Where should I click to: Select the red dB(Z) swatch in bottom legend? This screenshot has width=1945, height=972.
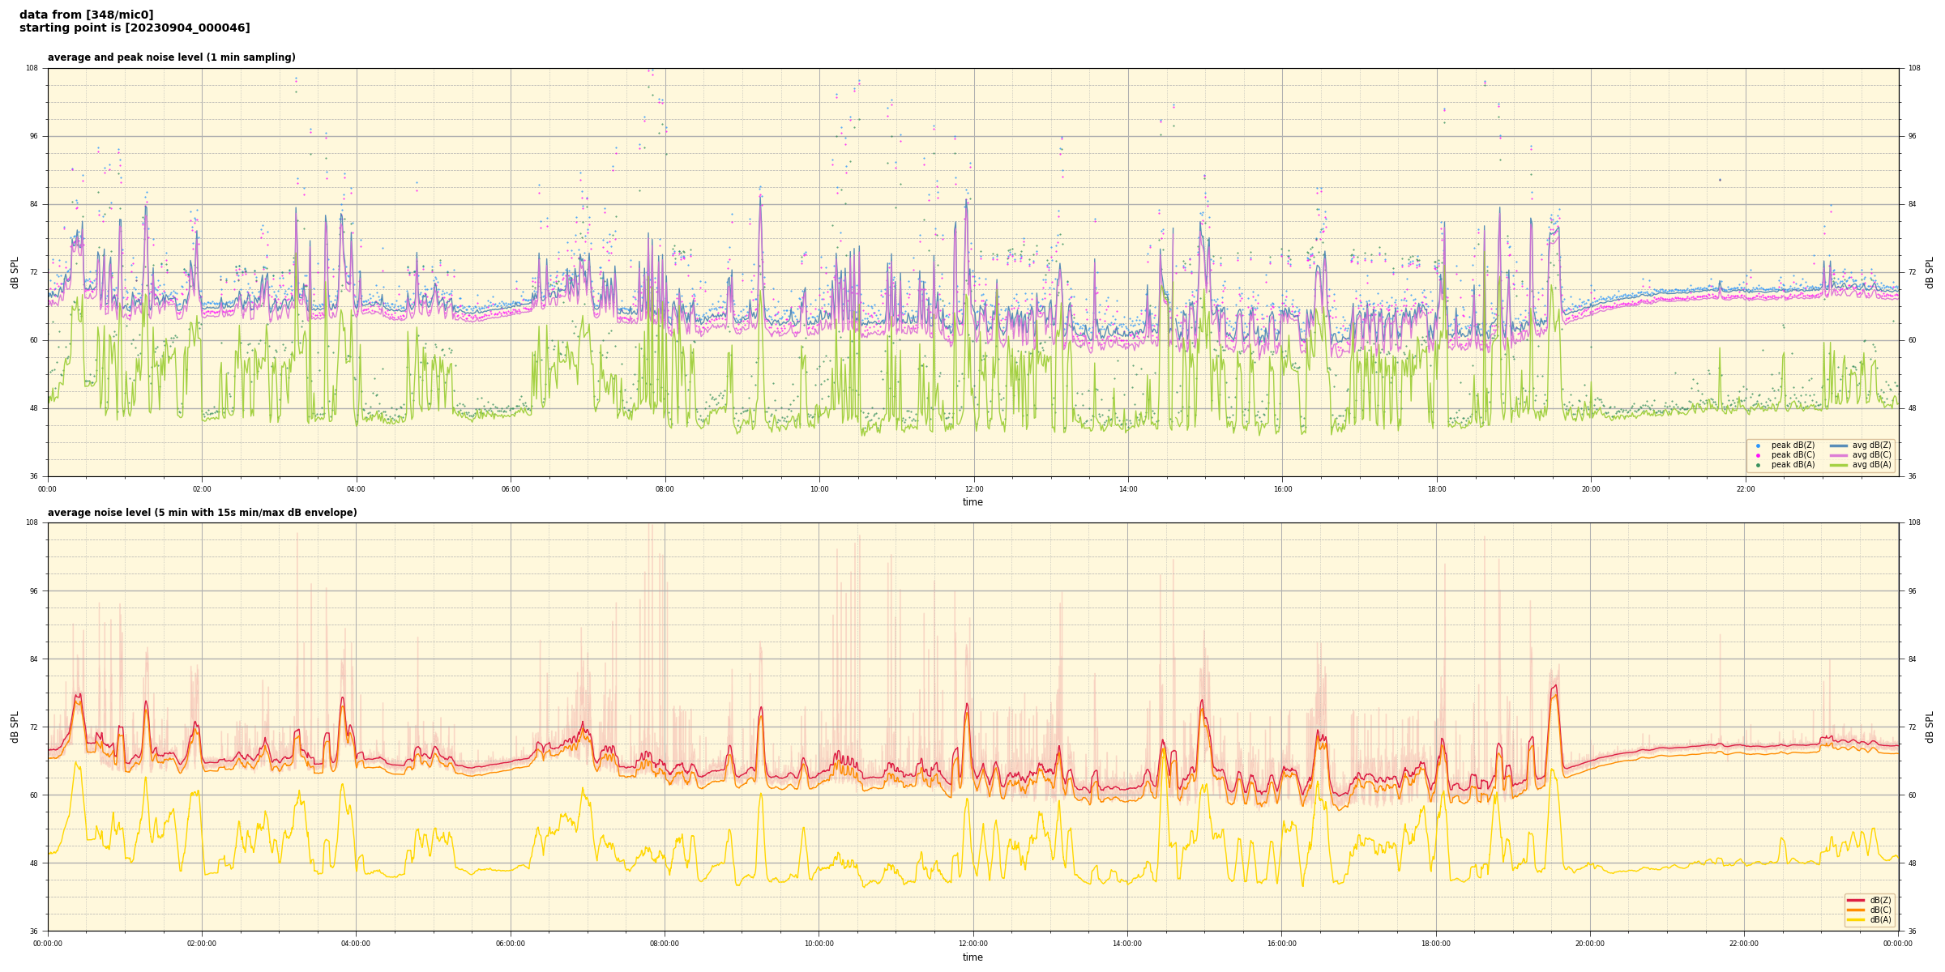click(1856, 900)
